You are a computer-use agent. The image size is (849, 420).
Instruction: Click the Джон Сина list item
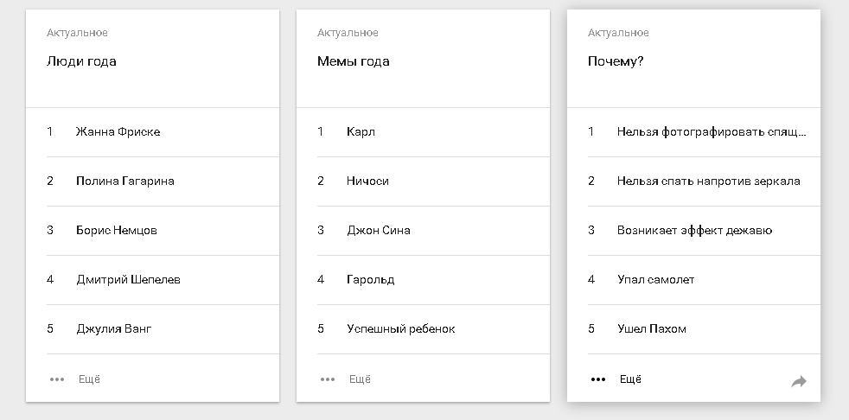[x=379, y=231]
